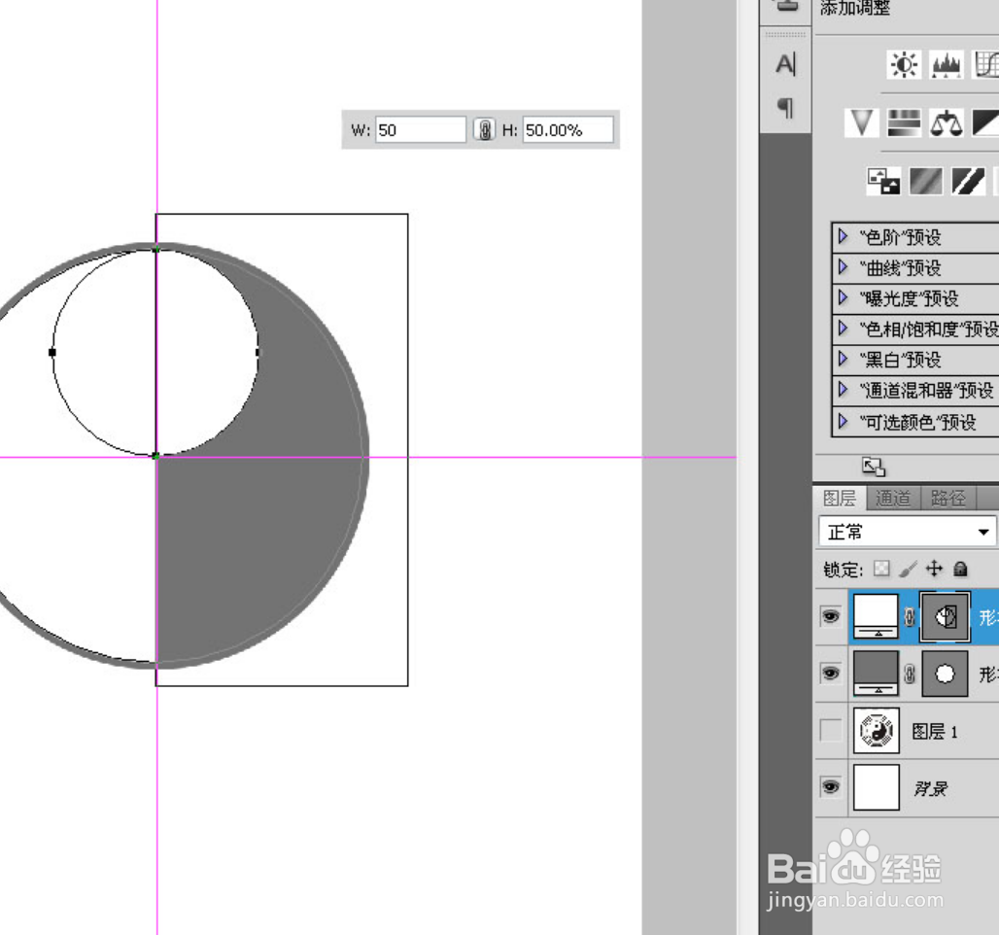
Task: Select the 背景 layer thumbnail
Action: (876, 787)
